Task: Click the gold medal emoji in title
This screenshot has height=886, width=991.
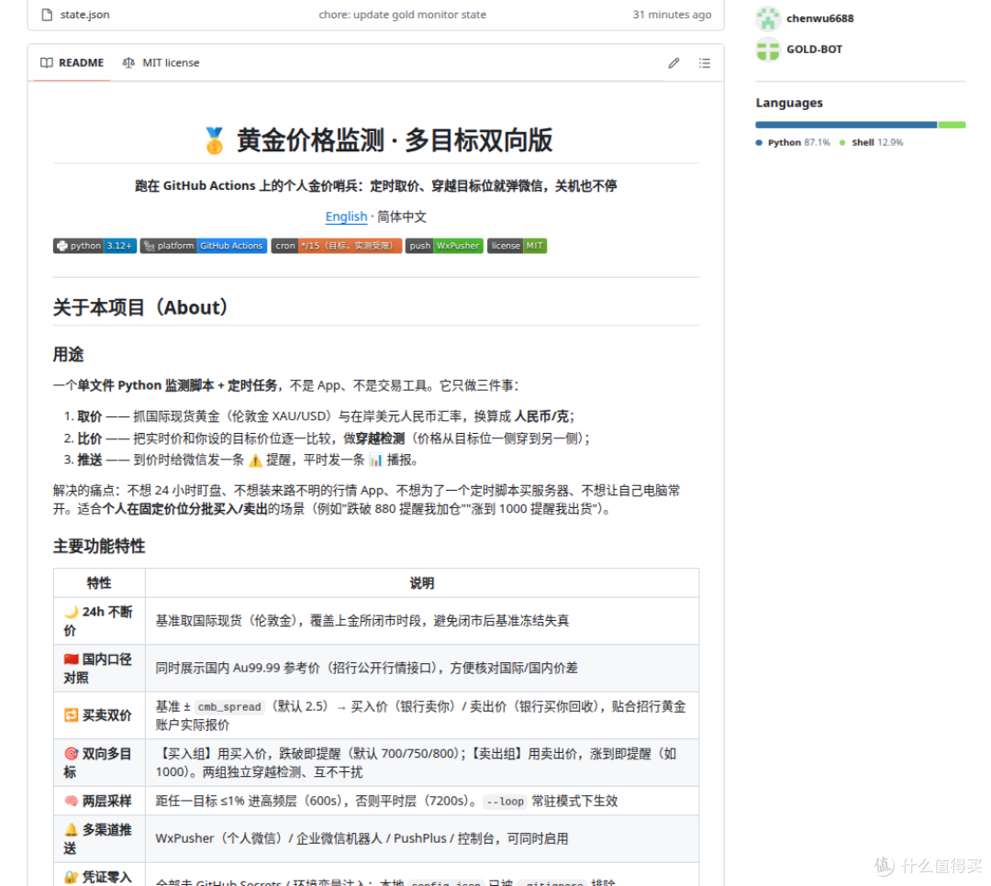Action: point(214,140)
